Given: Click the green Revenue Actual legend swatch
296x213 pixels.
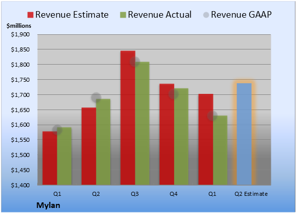Looking at the screenshot, I should [x=123, y=15].
